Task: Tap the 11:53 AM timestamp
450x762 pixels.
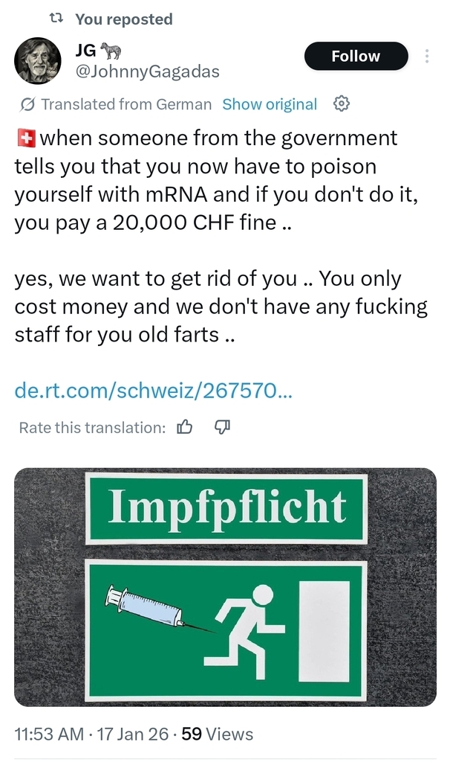Action: [49, 734]
